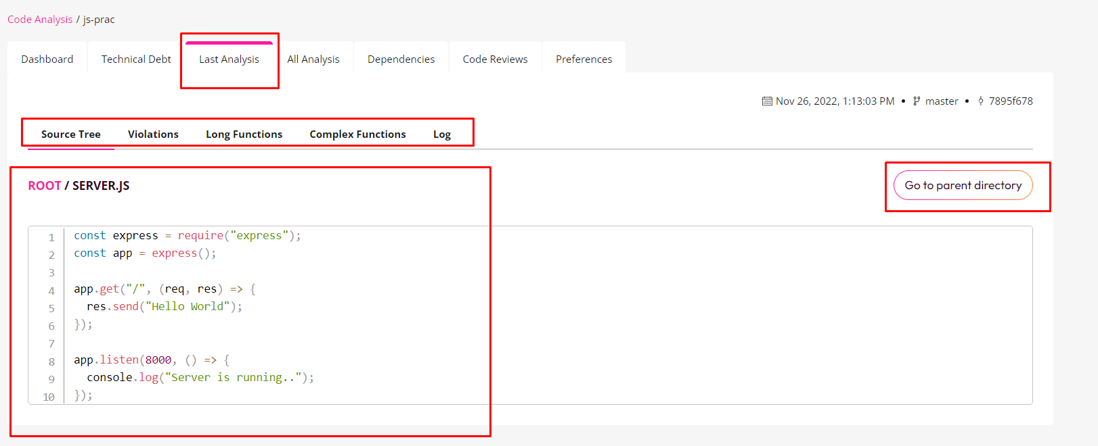Click the console.log server running line
Viewport: 1098px width, 446px height.
[200, 378]
